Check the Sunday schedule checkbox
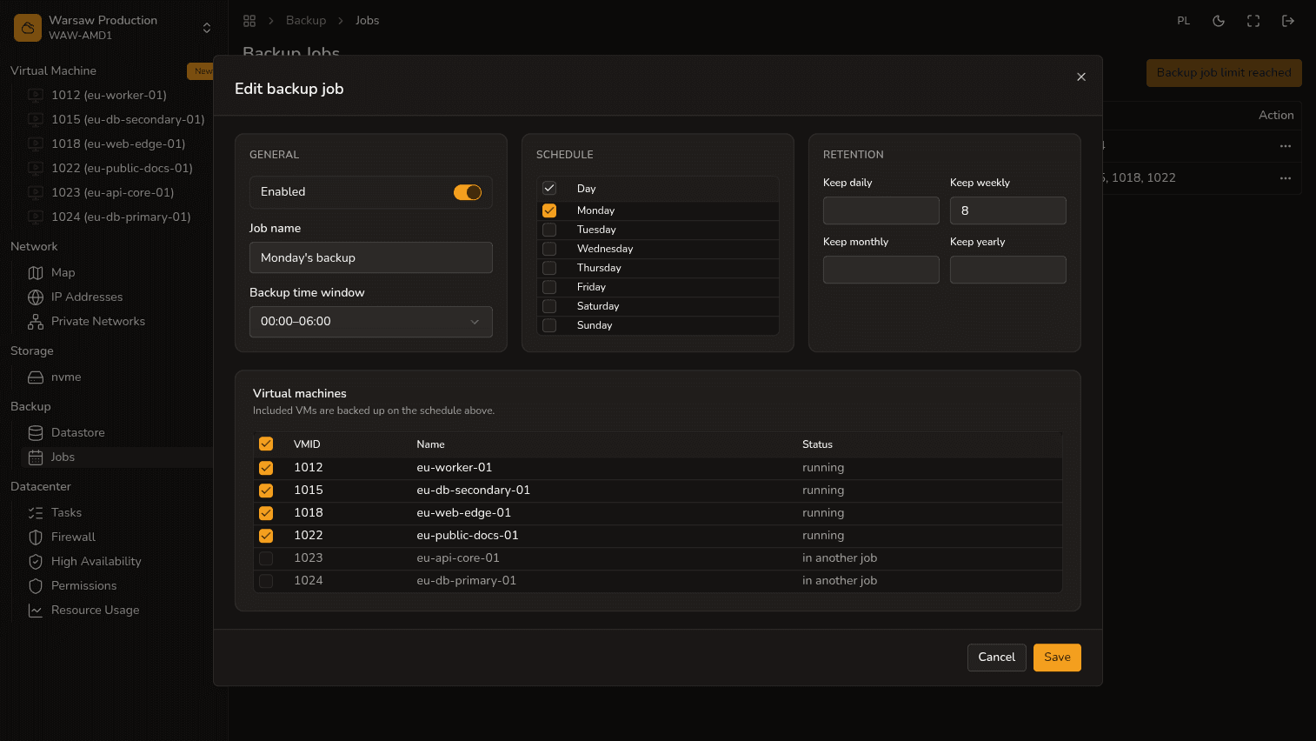Image resolution: width=1316 pixels, height=741 pixels. 549,325
